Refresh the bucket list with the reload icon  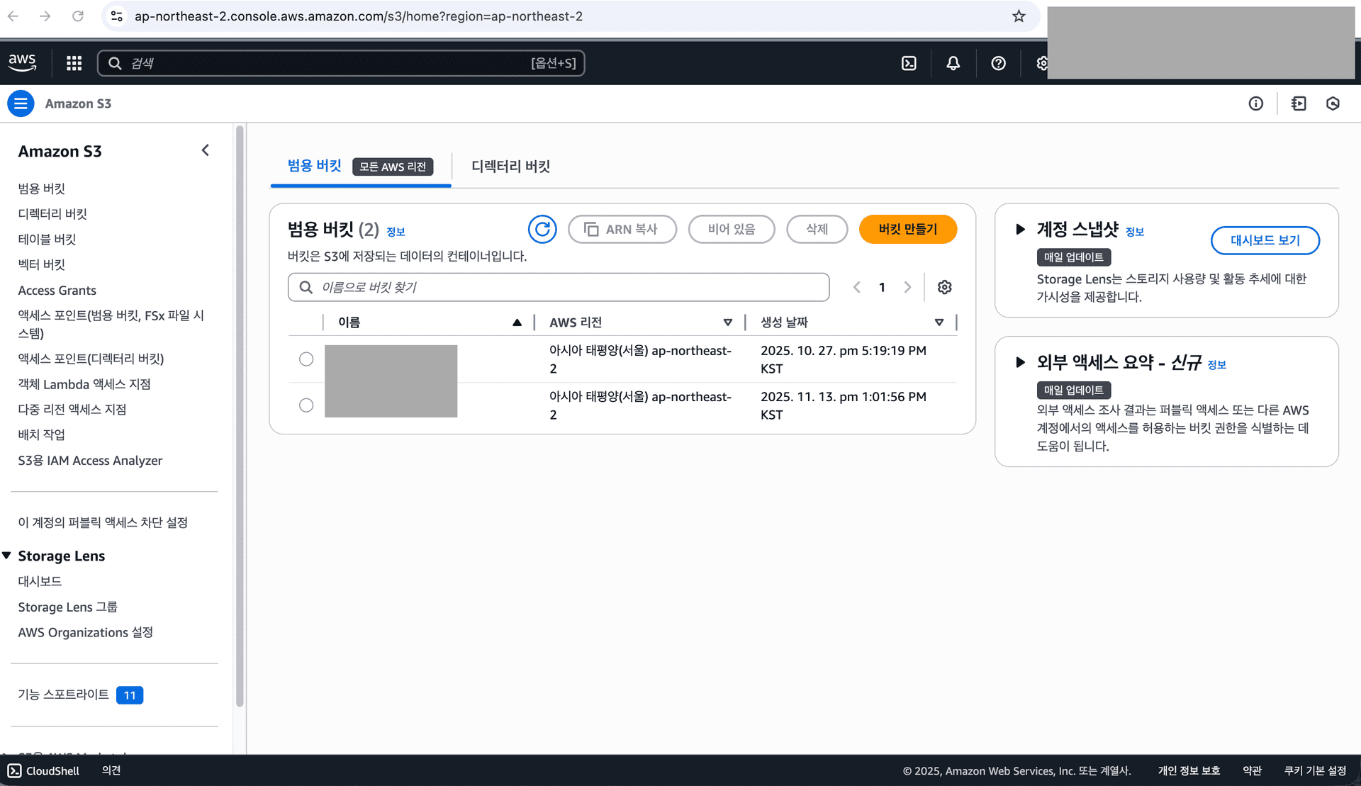click(542, 229)
